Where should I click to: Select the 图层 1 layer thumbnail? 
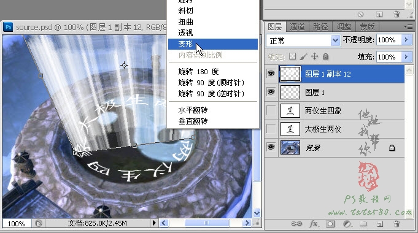click(x=290, y=93)
